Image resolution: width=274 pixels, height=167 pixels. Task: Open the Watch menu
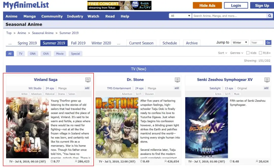pyautogui.click(x=93, y=16)
